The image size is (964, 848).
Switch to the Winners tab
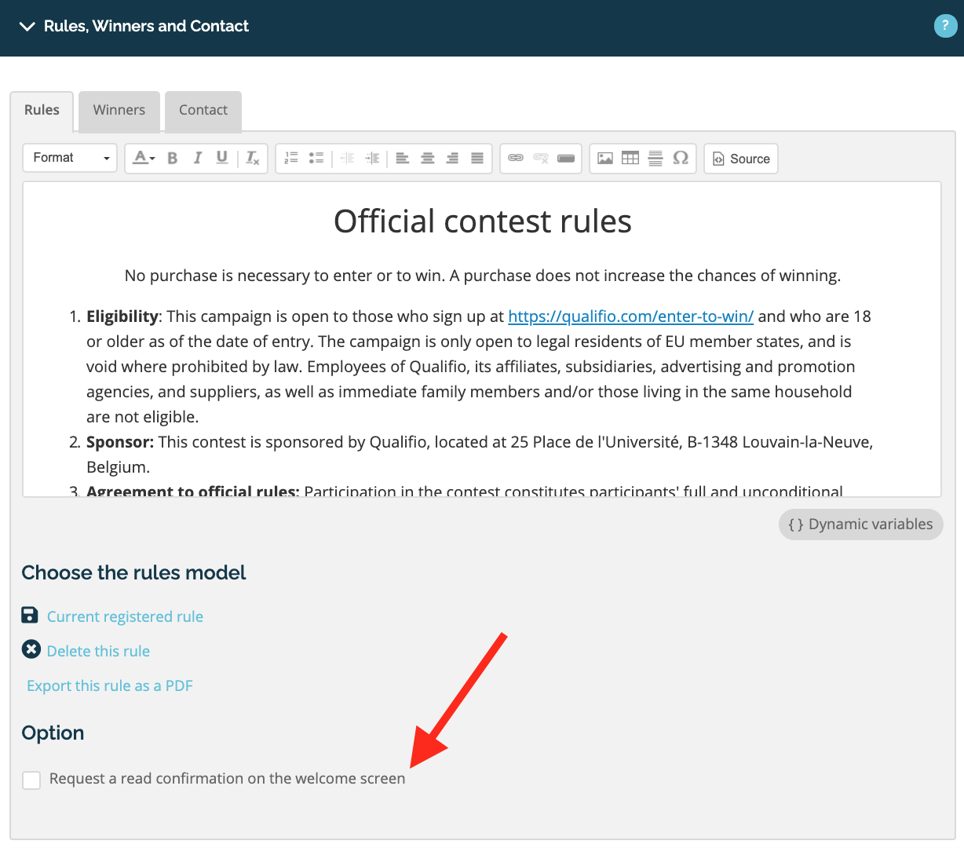(x=119, y=111)
